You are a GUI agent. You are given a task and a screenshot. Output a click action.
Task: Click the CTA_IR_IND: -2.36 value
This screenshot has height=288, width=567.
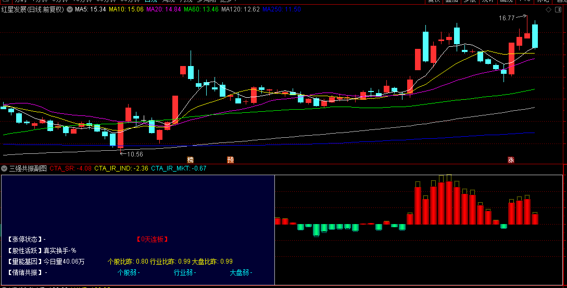[121, 168]
